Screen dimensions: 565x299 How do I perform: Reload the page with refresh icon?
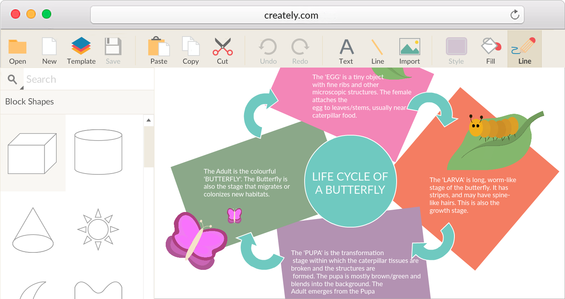(515, 15)
